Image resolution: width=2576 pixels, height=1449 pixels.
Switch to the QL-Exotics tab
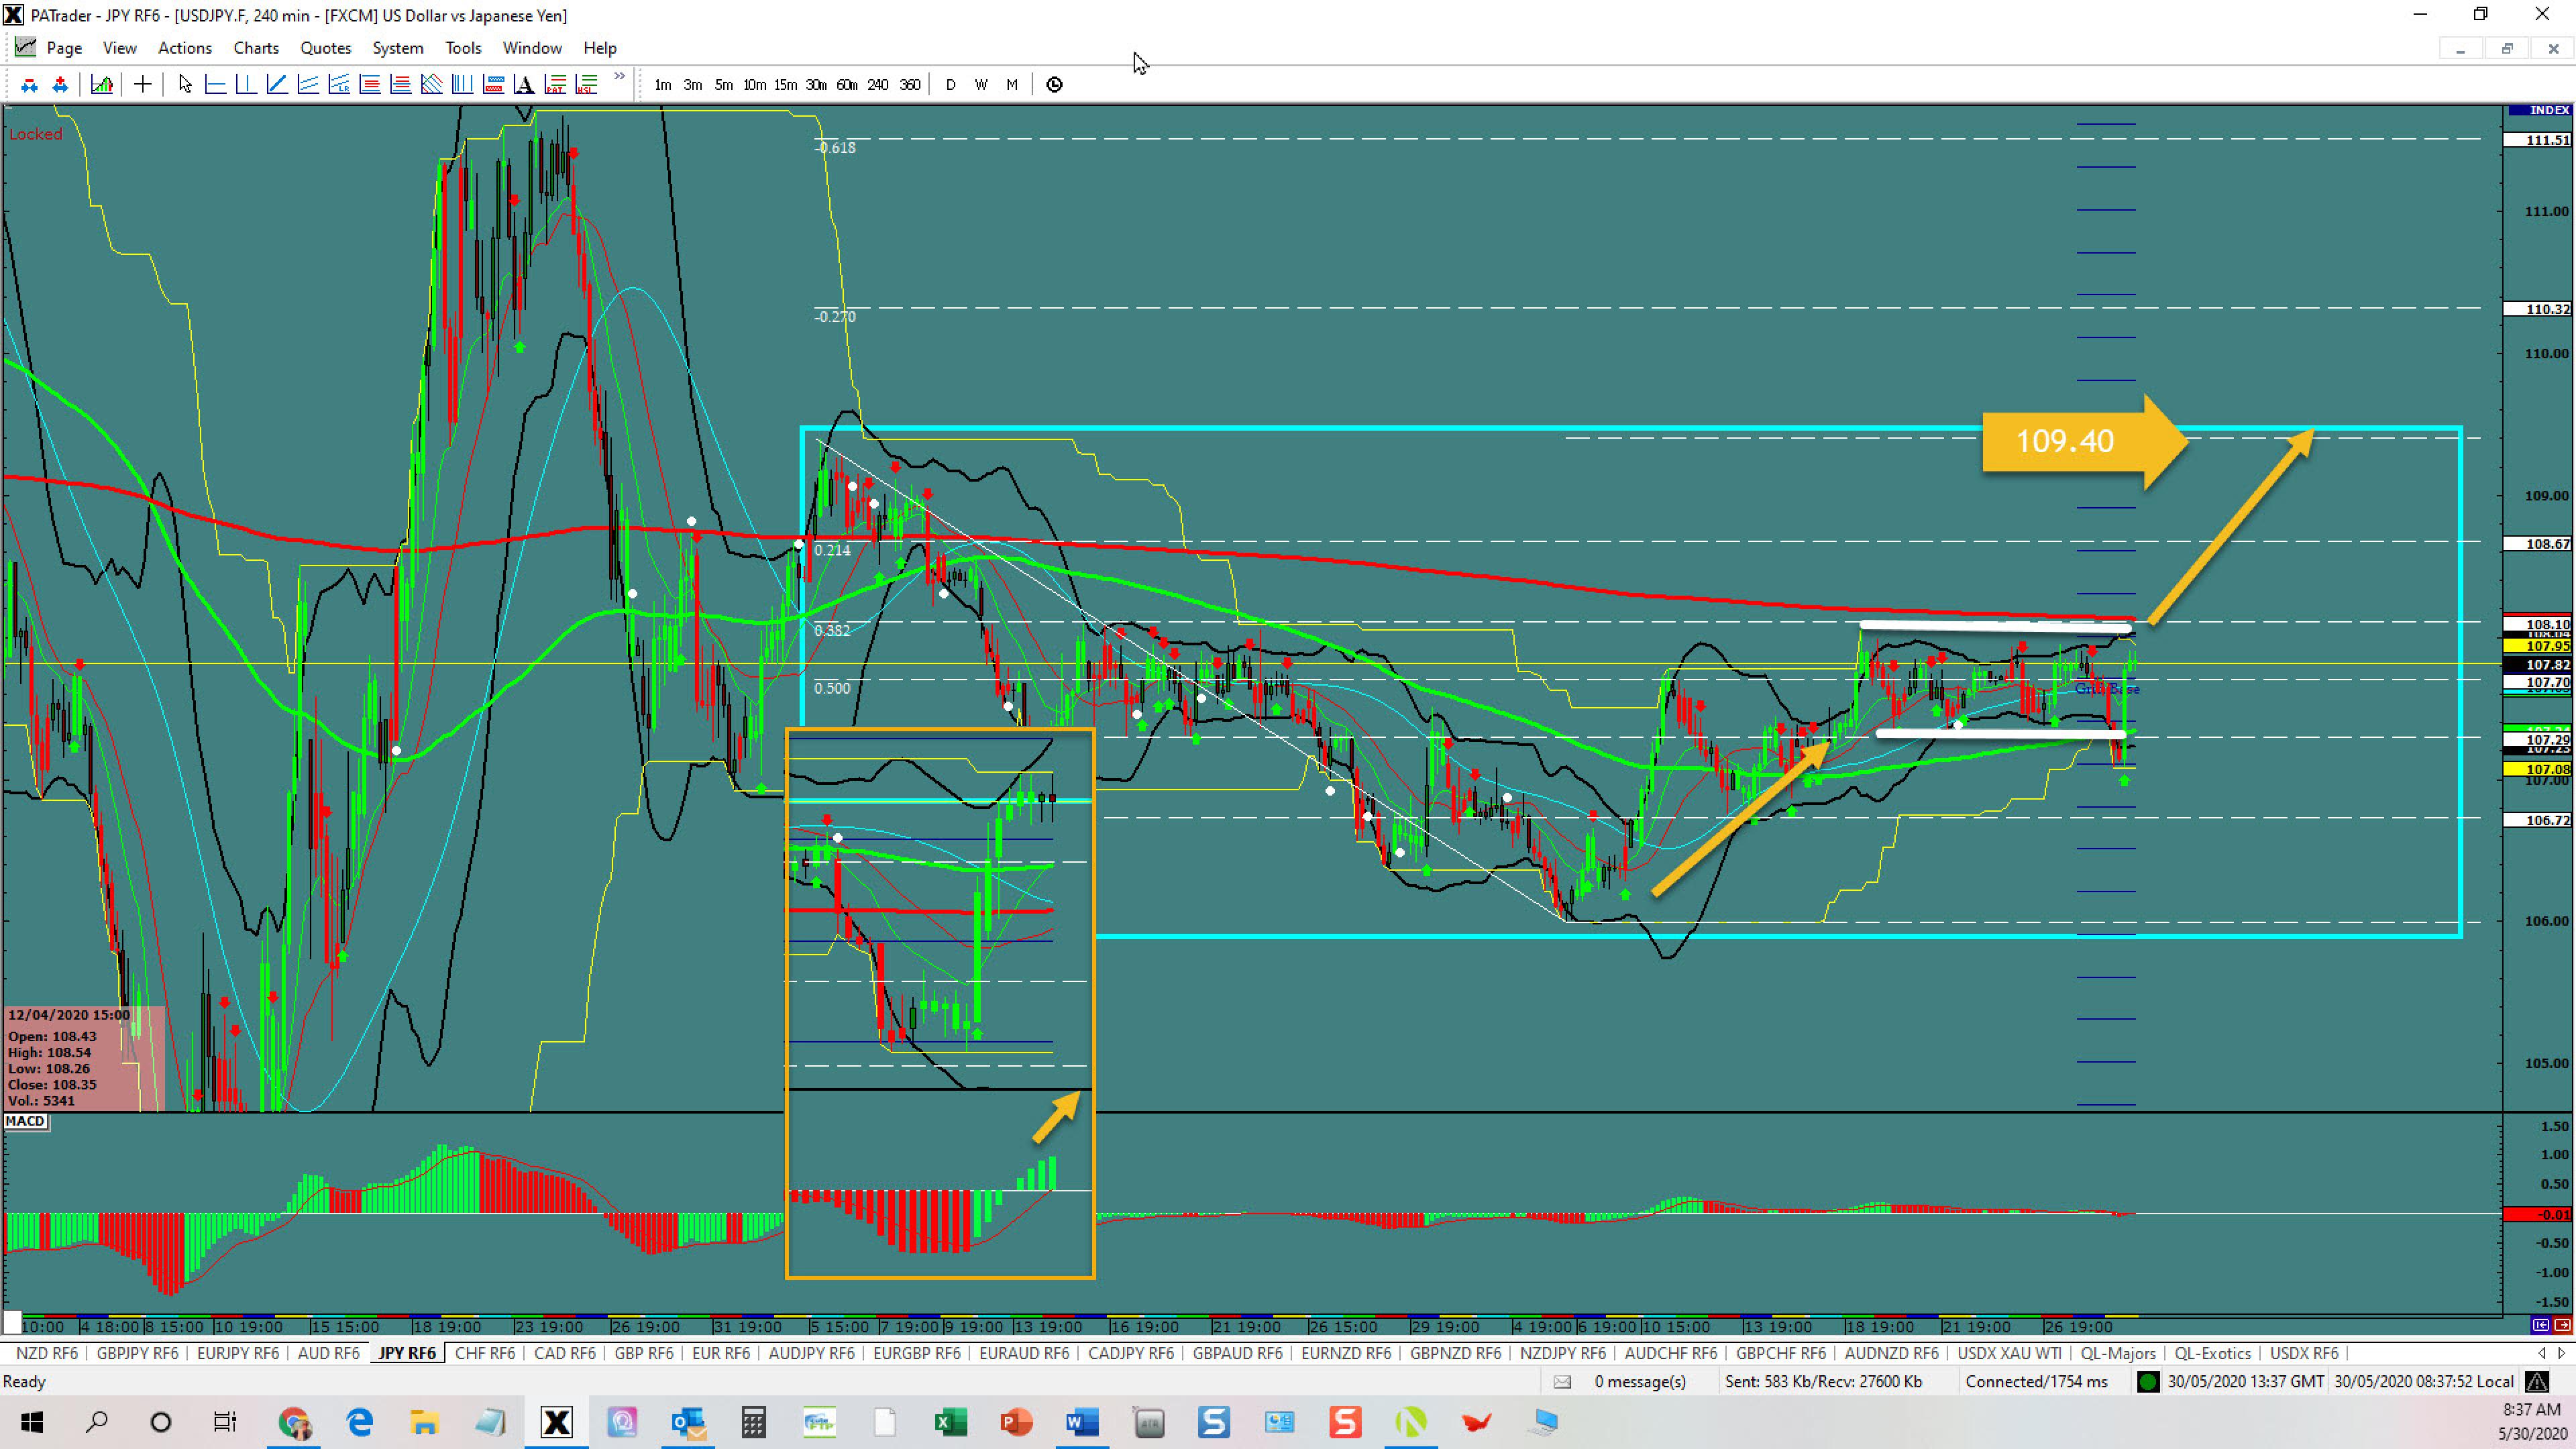pos(2213,1353)
